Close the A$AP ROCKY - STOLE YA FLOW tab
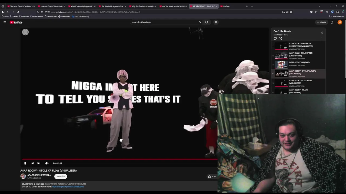The height and width of the screenshot is (194, 346). (216, 6)
